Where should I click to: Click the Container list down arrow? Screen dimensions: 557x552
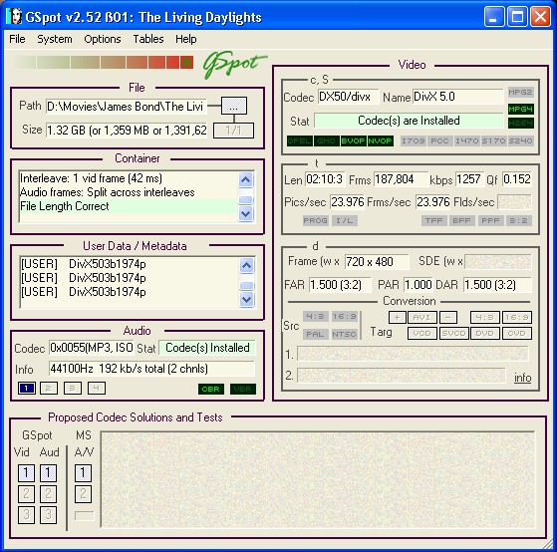coord(246,214)
